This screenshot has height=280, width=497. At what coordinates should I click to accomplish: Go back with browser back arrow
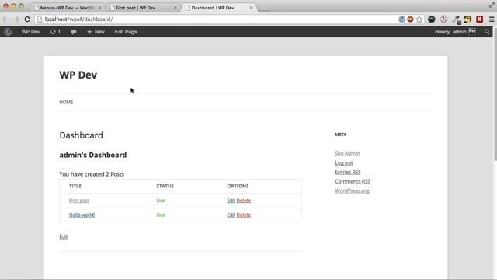[5, 19]
